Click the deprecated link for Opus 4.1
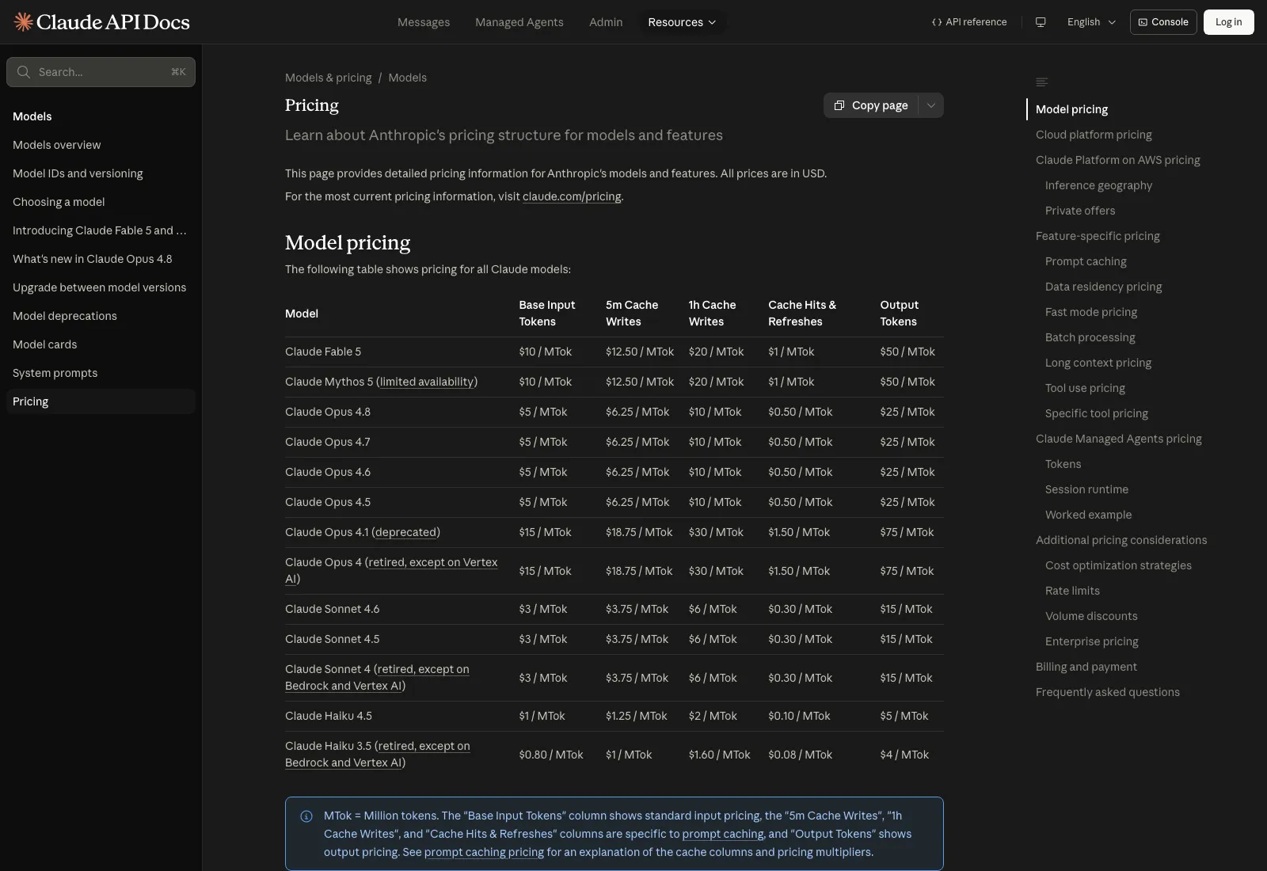 point(405,532)
